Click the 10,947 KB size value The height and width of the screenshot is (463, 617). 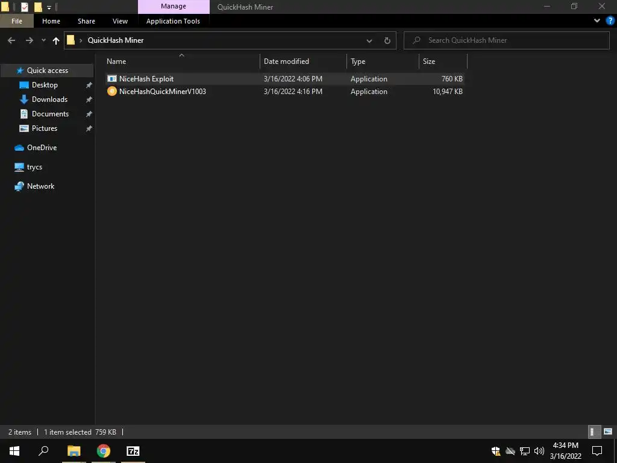(448, 92)
